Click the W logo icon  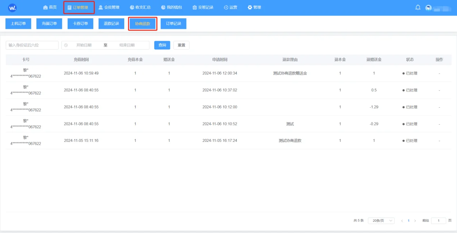click(x=12, y=8)
